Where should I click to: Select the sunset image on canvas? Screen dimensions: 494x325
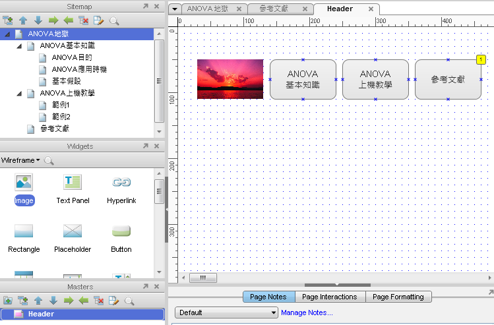230,79
